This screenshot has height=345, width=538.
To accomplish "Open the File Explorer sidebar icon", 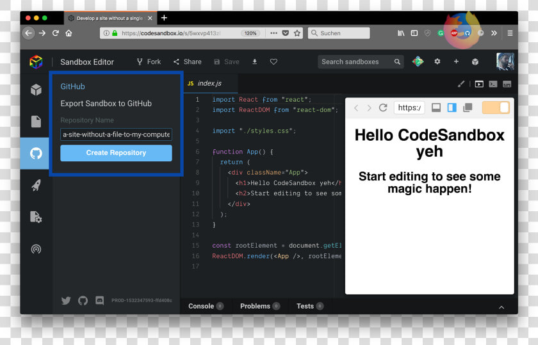I will click(36, 122).
